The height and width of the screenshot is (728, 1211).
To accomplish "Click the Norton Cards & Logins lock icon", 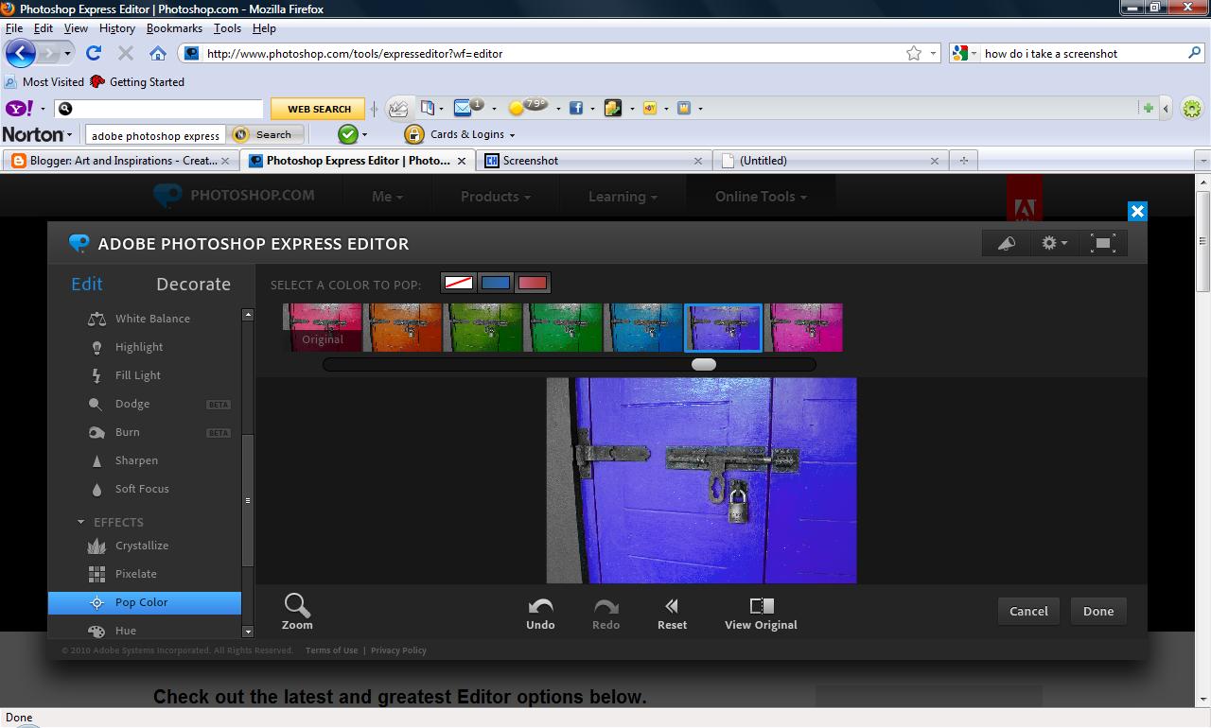I will 413,134.
